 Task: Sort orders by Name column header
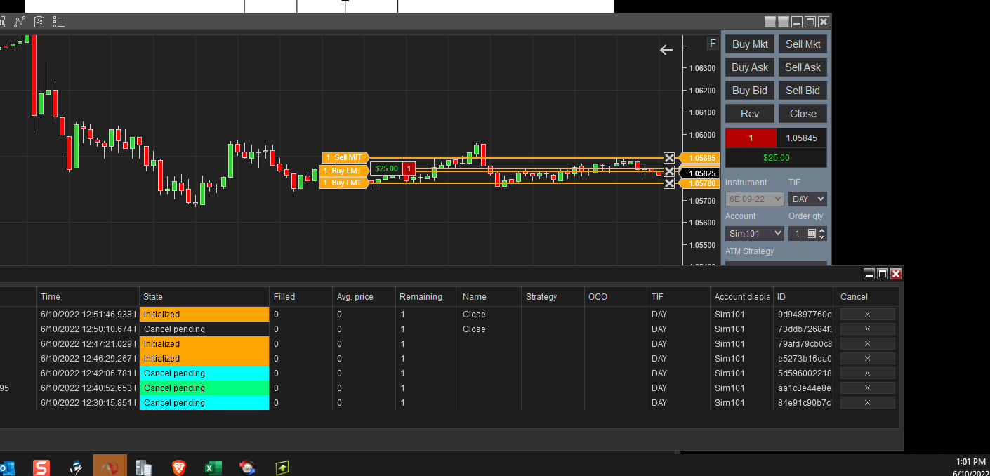(x=490, y=297)
